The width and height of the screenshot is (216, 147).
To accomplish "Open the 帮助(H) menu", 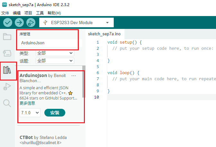I will [x=54, y=13].
